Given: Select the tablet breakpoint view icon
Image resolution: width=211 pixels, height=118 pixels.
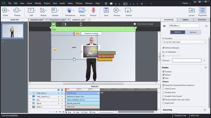Looking at the screenshot, I should [x=64, y=24].
